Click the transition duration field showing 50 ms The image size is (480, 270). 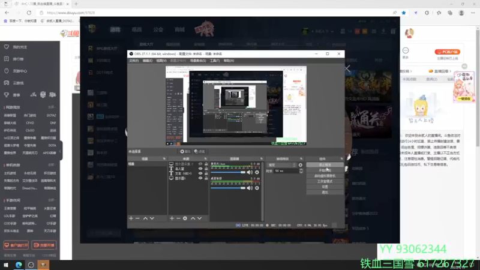click(286, 171)
